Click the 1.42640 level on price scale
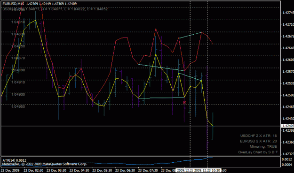 click(288, 48)
